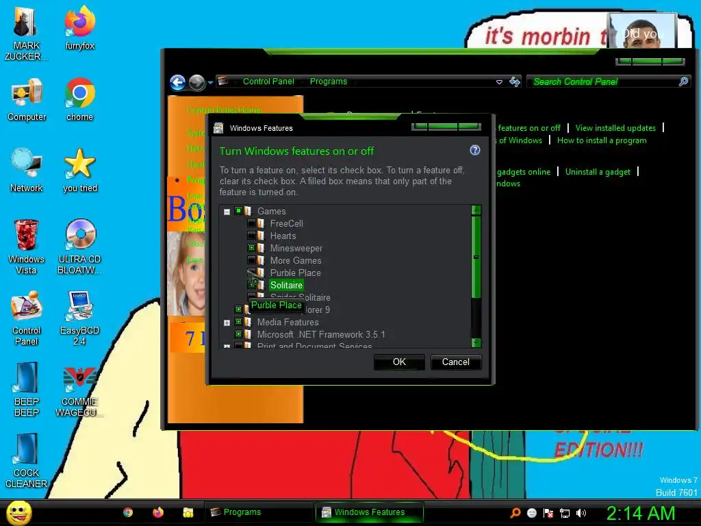Select the EasyBCD 2.4 desktop shortcut
This screenshot has width=701, height=526.
click(x=79, y=318)
